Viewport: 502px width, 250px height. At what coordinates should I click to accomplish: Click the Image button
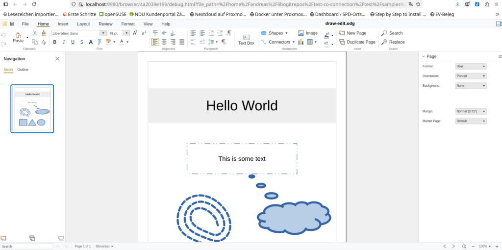tap(308, 33)
